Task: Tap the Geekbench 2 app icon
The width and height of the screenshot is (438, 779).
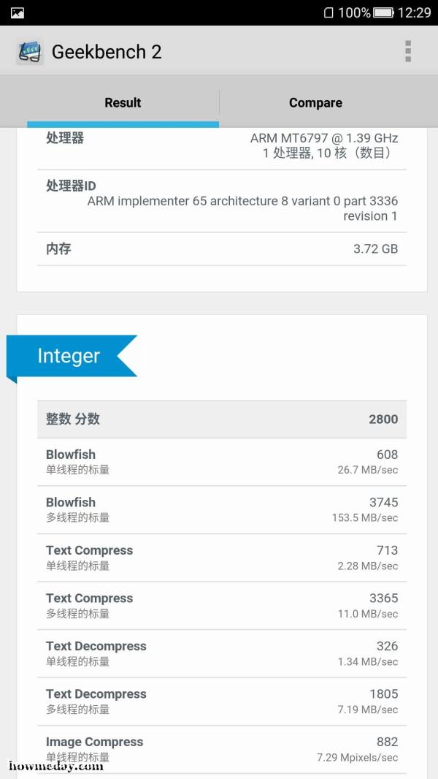Action: click(30, 52)
